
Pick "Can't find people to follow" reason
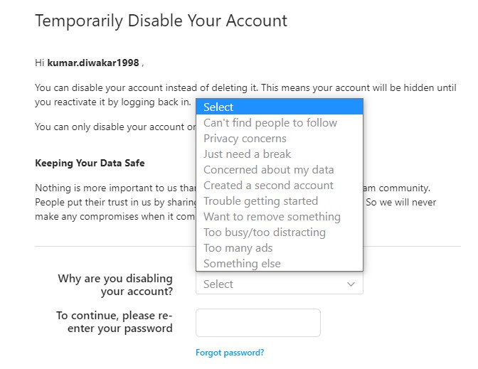[270, 123]
